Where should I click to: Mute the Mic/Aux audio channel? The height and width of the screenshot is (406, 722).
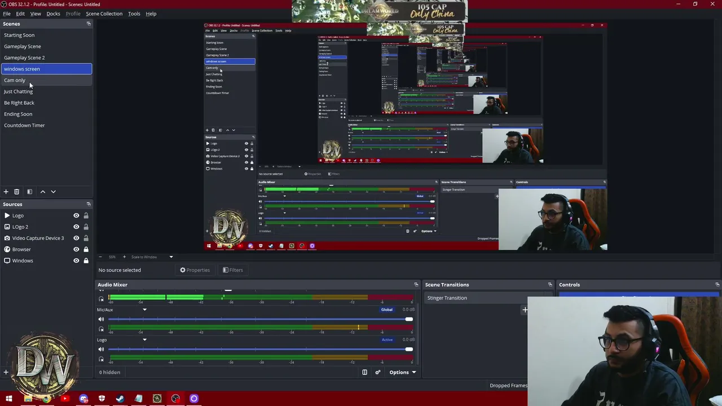[102, 319]
